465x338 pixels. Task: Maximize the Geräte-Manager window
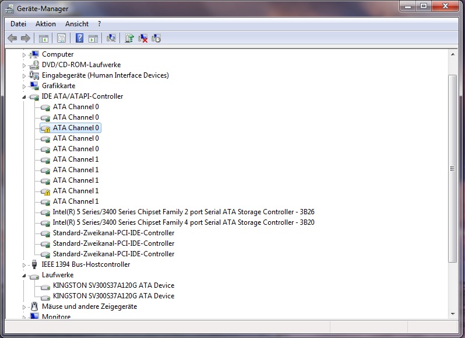tap(424, 6)
